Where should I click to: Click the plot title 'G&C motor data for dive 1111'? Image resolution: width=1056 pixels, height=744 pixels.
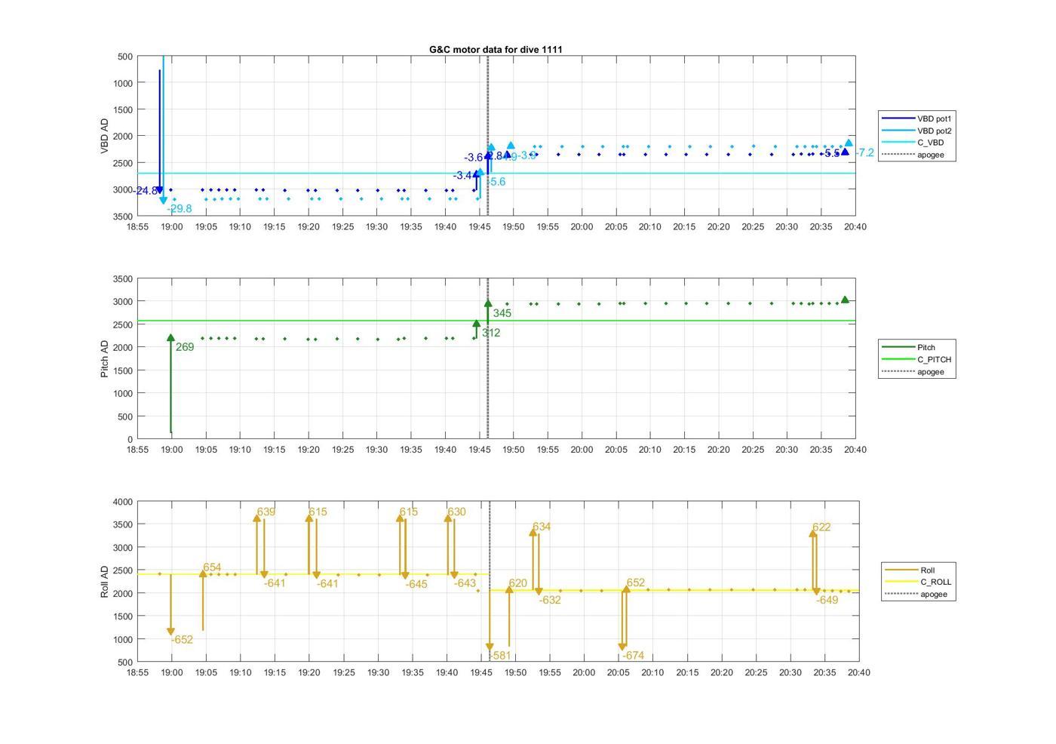(496, 50)
